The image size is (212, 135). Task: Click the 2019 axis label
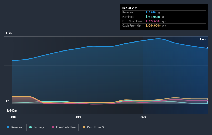pyautogui.click(x=78, y=117)
